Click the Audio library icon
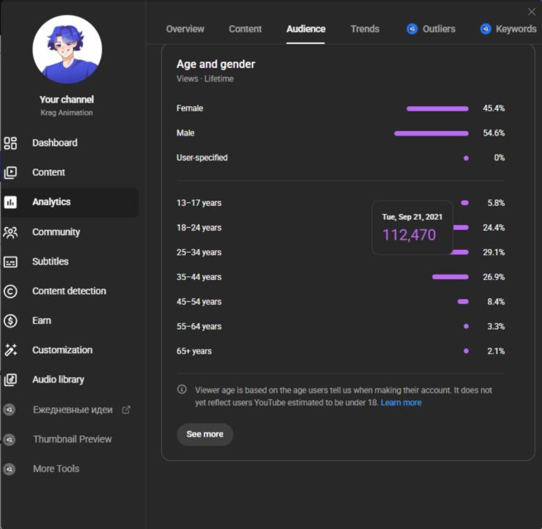This screenshot has height=529, width=542. (x=10, y=380)
